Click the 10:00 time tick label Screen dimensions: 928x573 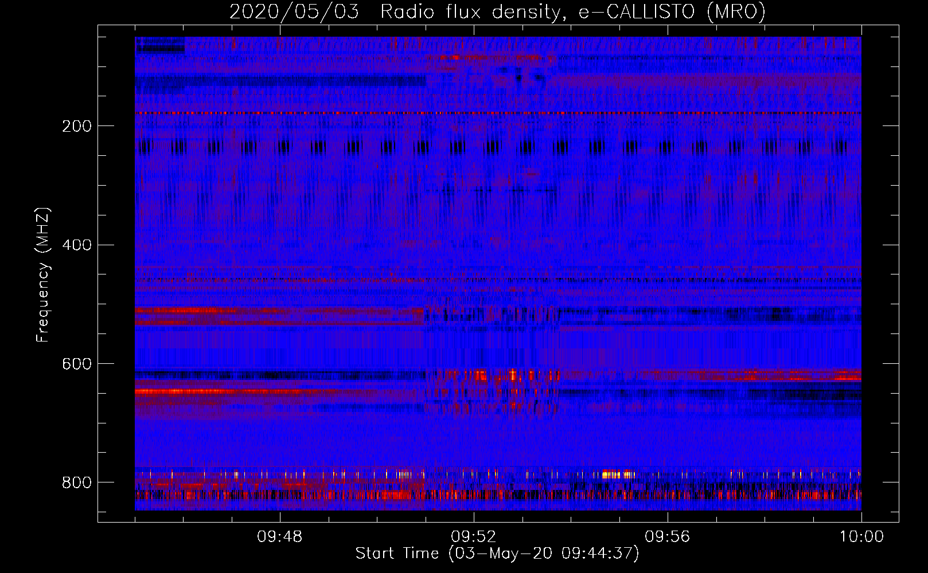[x=861, y=537]
